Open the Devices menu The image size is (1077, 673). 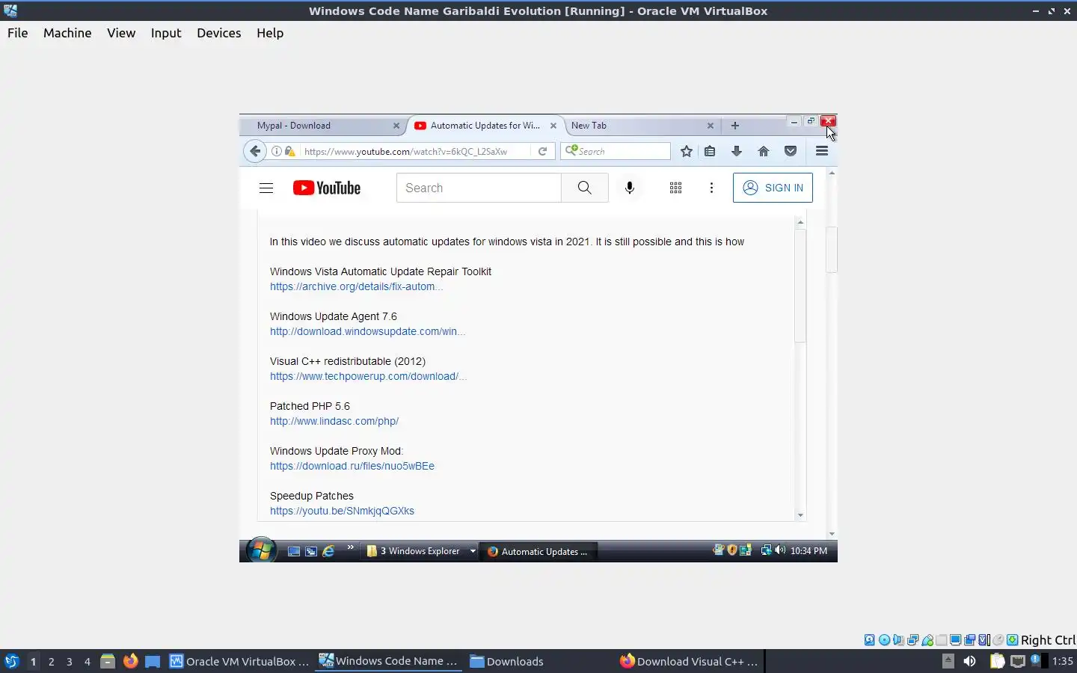click(219, 33)
